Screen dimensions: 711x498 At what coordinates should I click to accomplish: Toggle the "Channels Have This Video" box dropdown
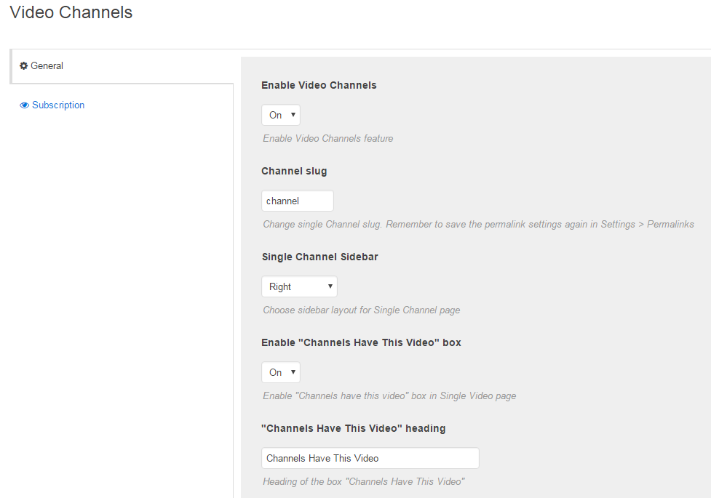pyautogui.click(x=281, y=372)
